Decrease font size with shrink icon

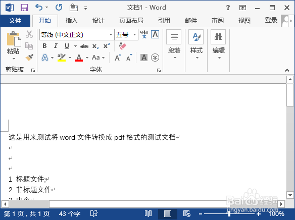tap(129, 58)
